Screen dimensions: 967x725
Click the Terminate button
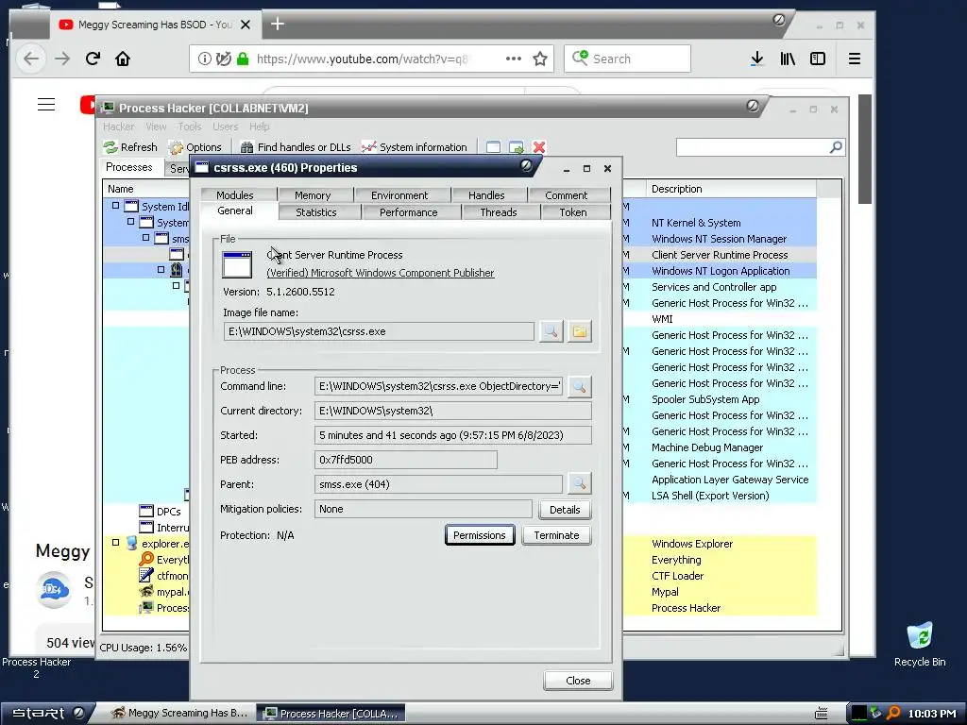(556, 535)
